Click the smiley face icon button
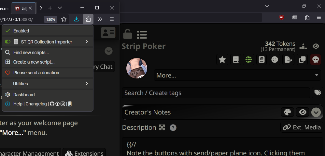The width and height of the screenshot is (325, 156). click(275, 60)
